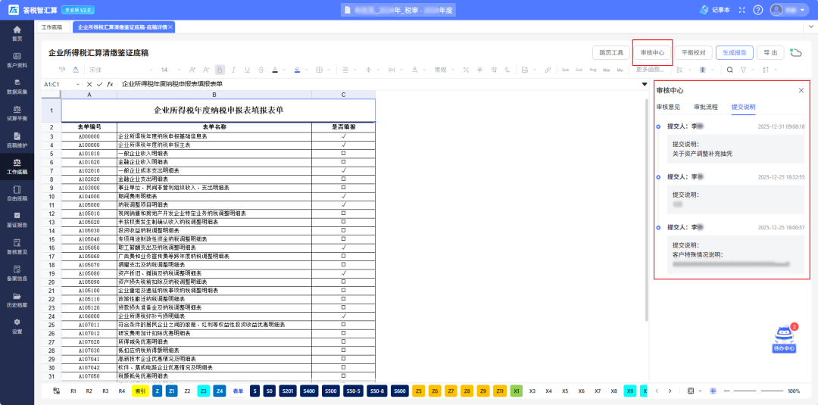Open 记事本 notepad in title bar

point(715,10)
